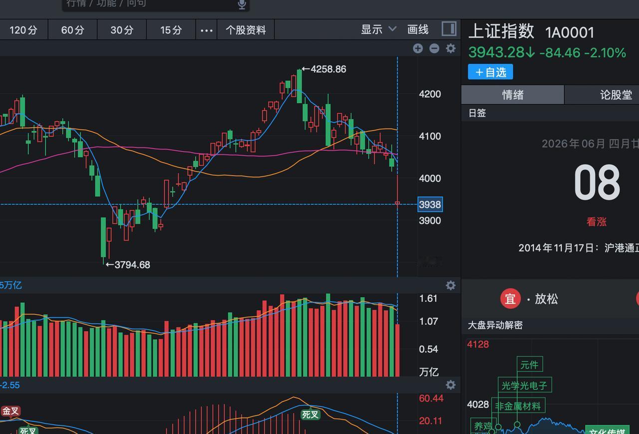Click the 60.44 MACD axis value
Image resolution: width=639 pixels, height=434 pixels.
point(431,398)
